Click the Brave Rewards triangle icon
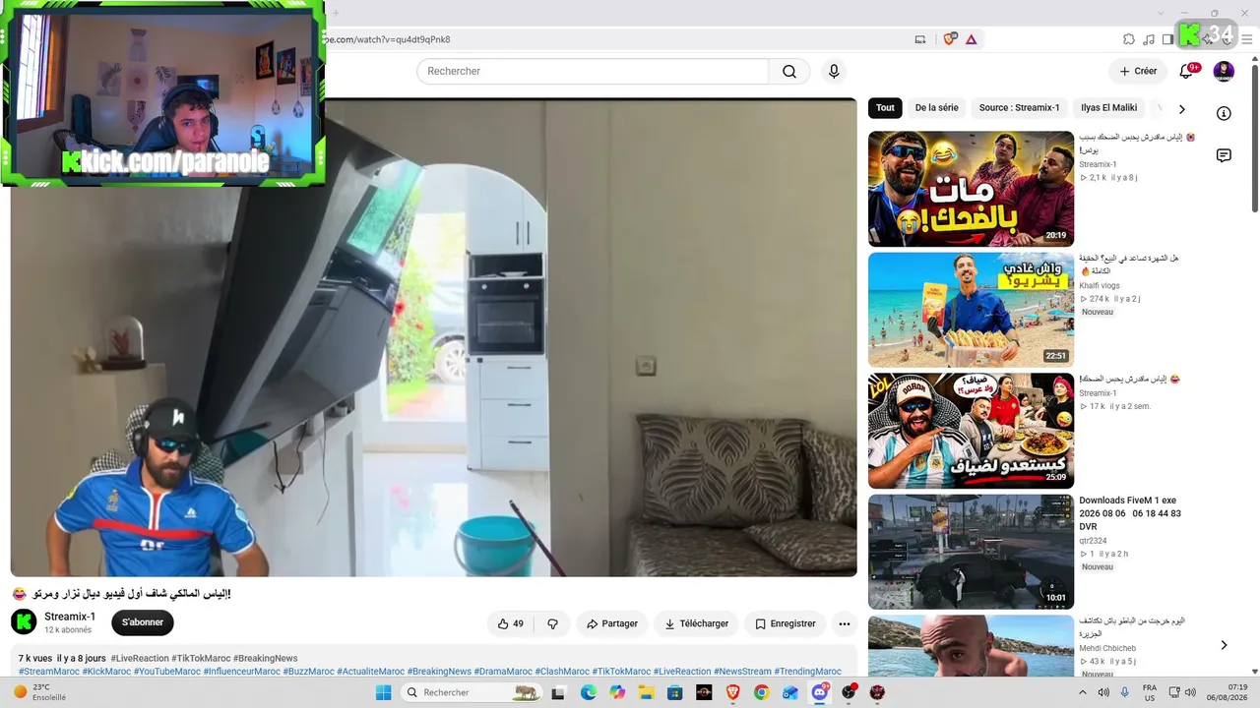 coord(972,39)
